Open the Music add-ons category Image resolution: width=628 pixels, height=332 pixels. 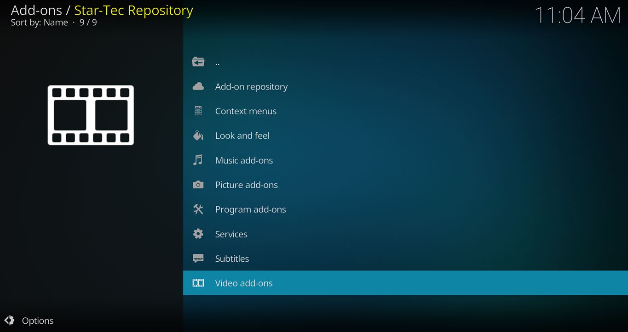click(244, 160)
